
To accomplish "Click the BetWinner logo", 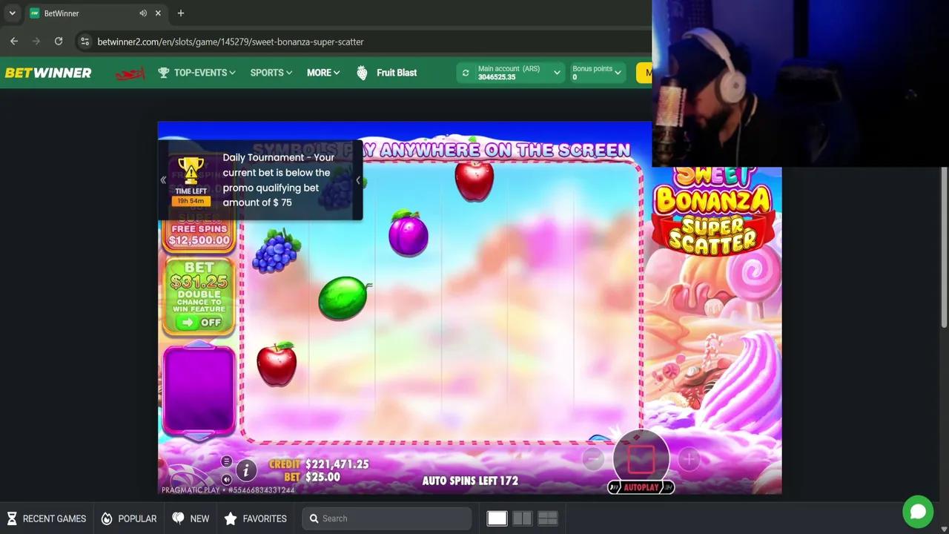I will (x=48, y=73).
